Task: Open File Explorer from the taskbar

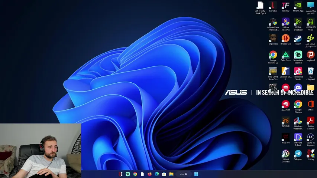Action: (x=171, y=174)
